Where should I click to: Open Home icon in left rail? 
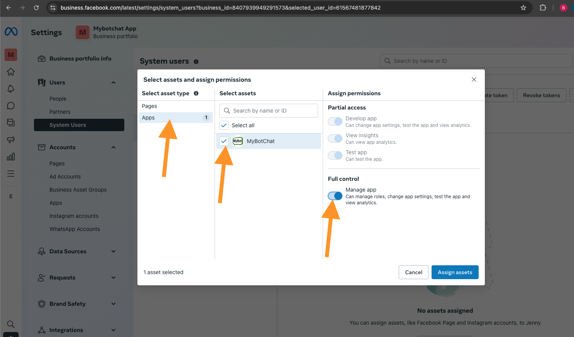11,72
